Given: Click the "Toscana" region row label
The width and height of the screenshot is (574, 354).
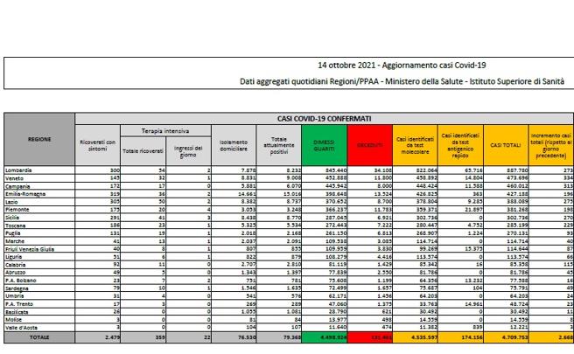Looking at the screenshot, I should coord(16,226).
